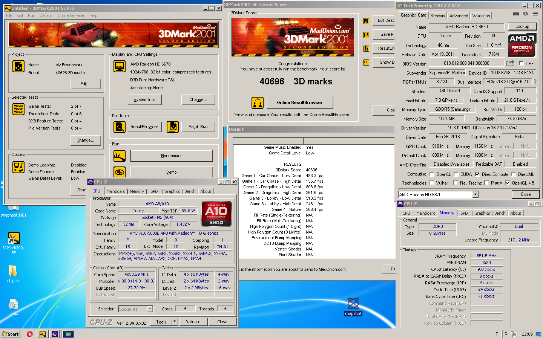Toggle the OpenCL checkbox
Viewport: 543px width, 339px height.
coord(432,174)
